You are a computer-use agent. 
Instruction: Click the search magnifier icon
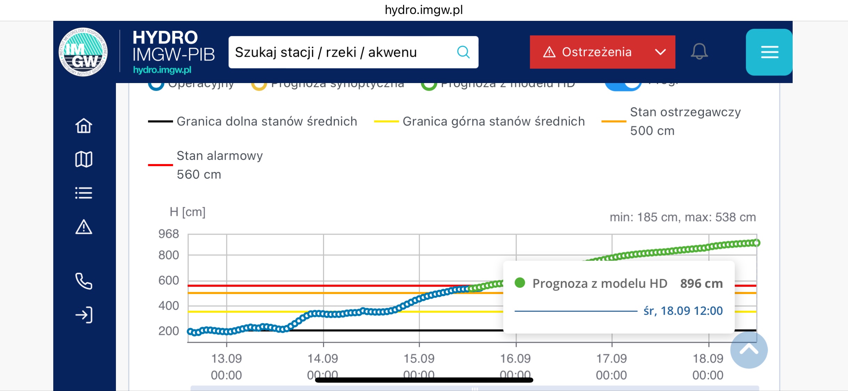(x=463, y=52)
